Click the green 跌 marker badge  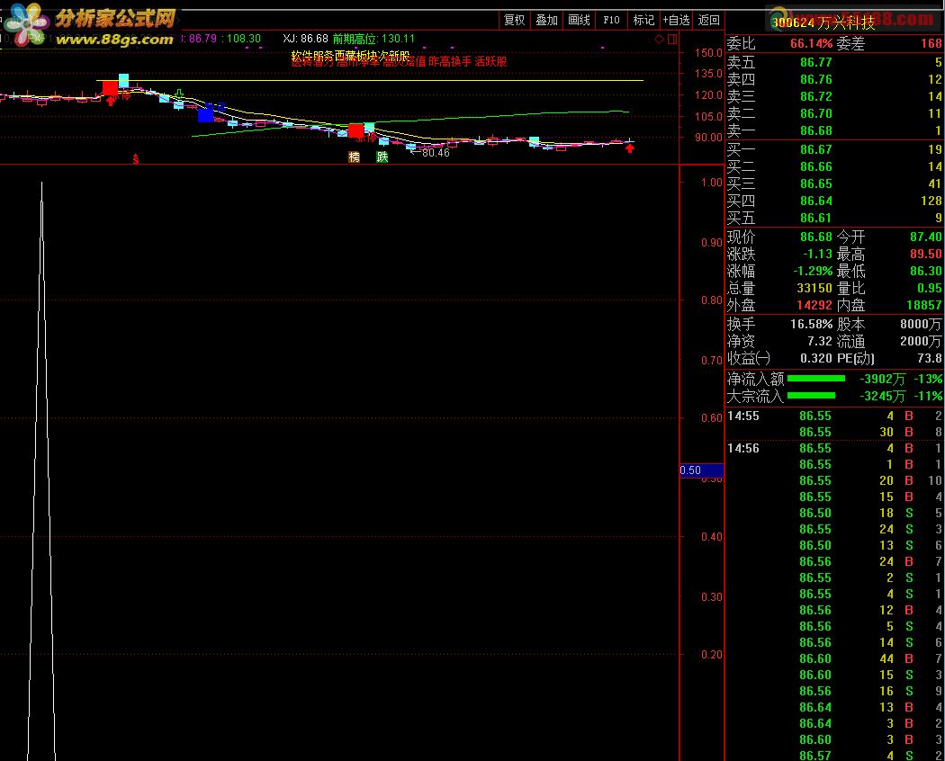click(382, 157)
